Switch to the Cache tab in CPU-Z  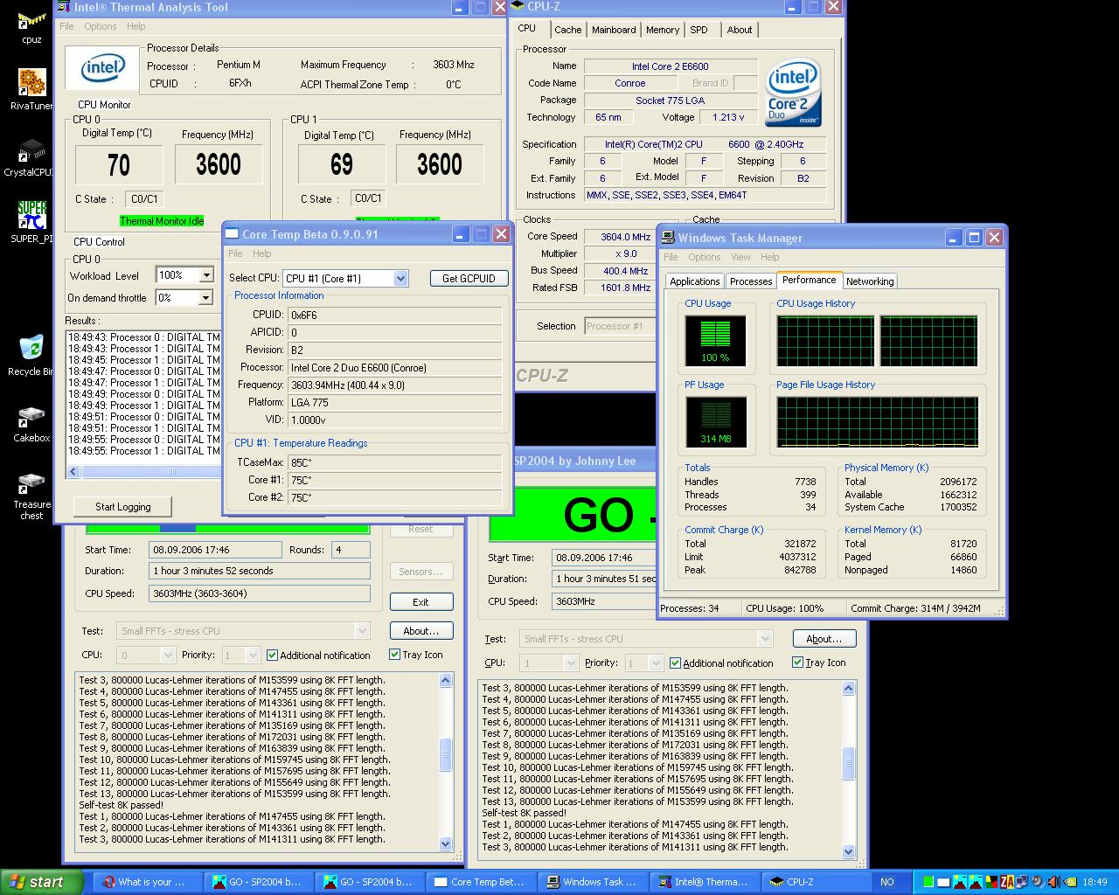click(x=567, y=30)
